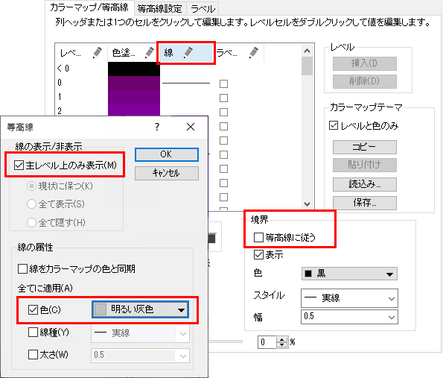Image resolution: width=443 pixels, height=378 pixels.
Task: Open the 等高線設定 tab
Action: point(159,9)
